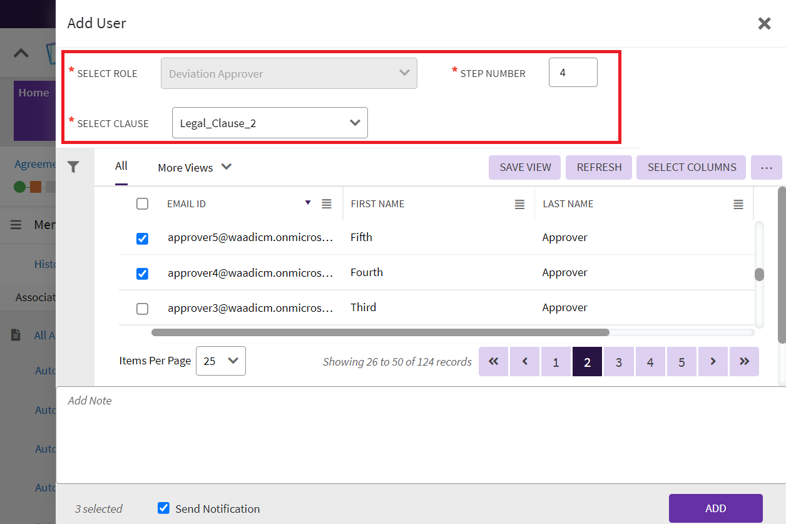Open page 3 of the records

[619, 362]
